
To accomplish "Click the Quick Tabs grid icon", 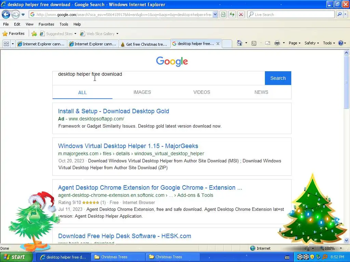I will [6, 44].
